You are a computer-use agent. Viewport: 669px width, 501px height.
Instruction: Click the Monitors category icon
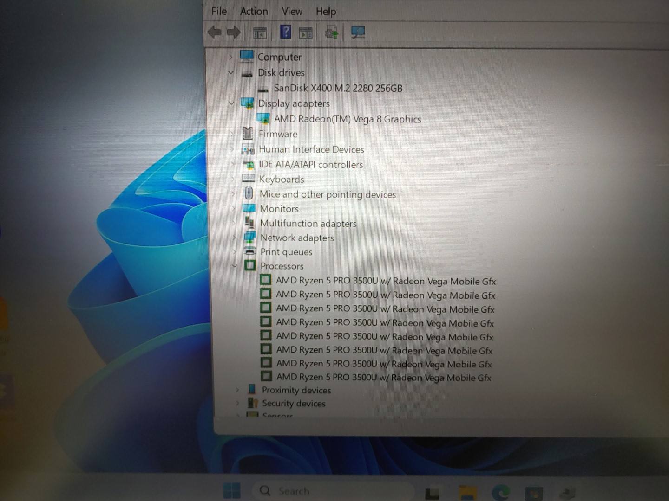point(249,208)
